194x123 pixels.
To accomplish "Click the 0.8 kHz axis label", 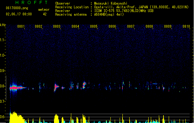I will 2,86.
